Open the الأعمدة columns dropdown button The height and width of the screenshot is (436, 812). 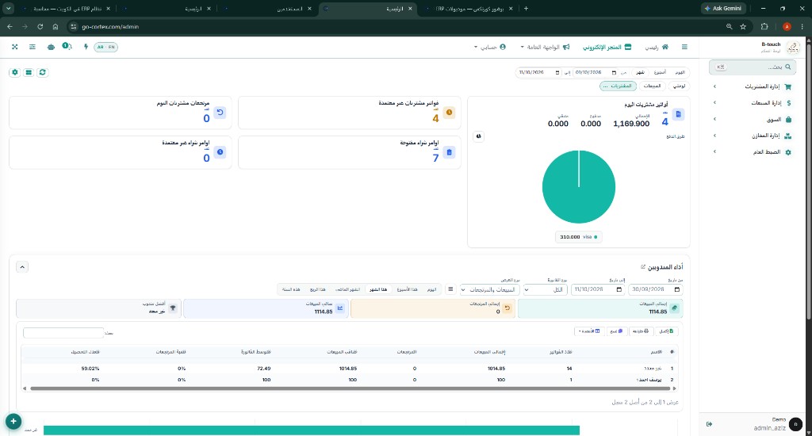click(x=589, y=331)
